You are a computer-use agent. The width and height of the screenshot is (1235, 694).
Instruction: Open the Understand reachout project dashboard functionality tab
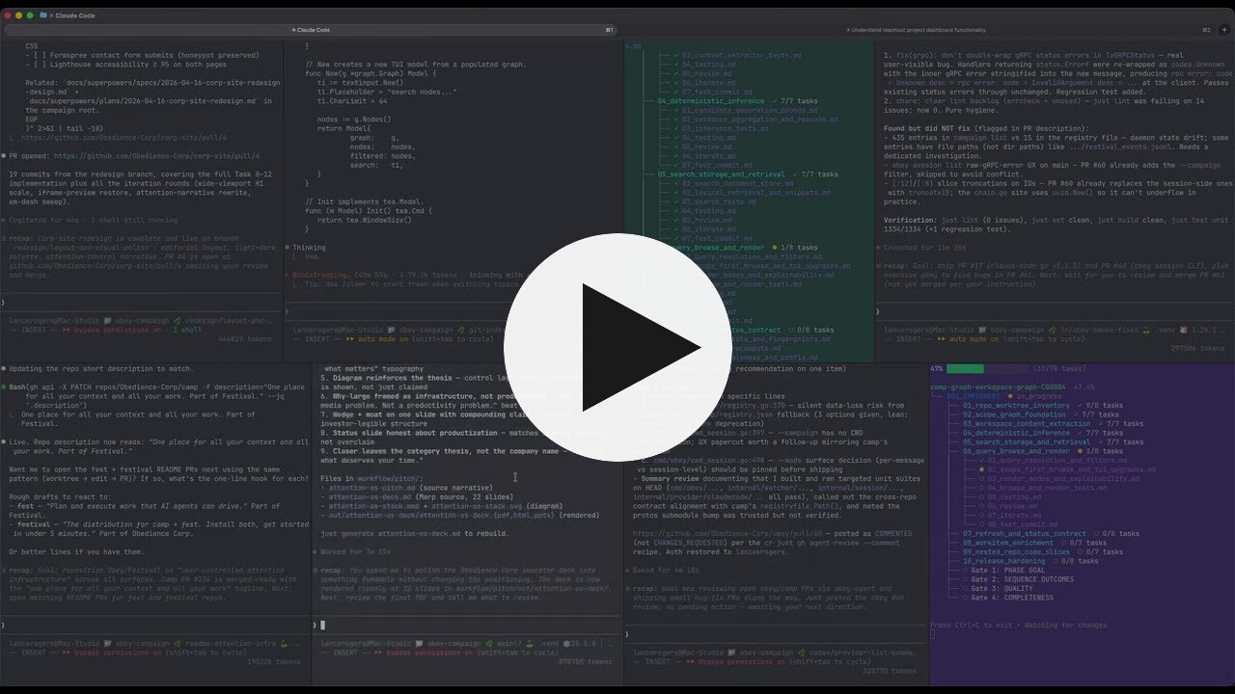pyautogui.click(x=918, y=30)
